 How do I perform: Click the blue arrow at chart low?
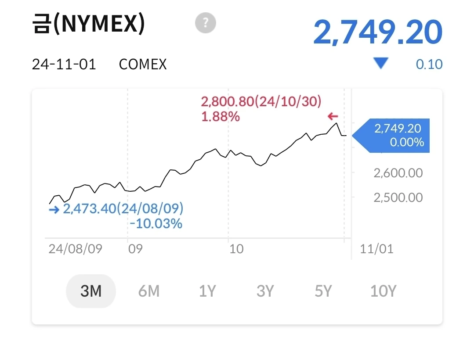click(54, 210)
